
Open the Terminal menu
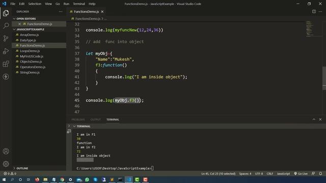pyautogui.click(x=79, y=4)
